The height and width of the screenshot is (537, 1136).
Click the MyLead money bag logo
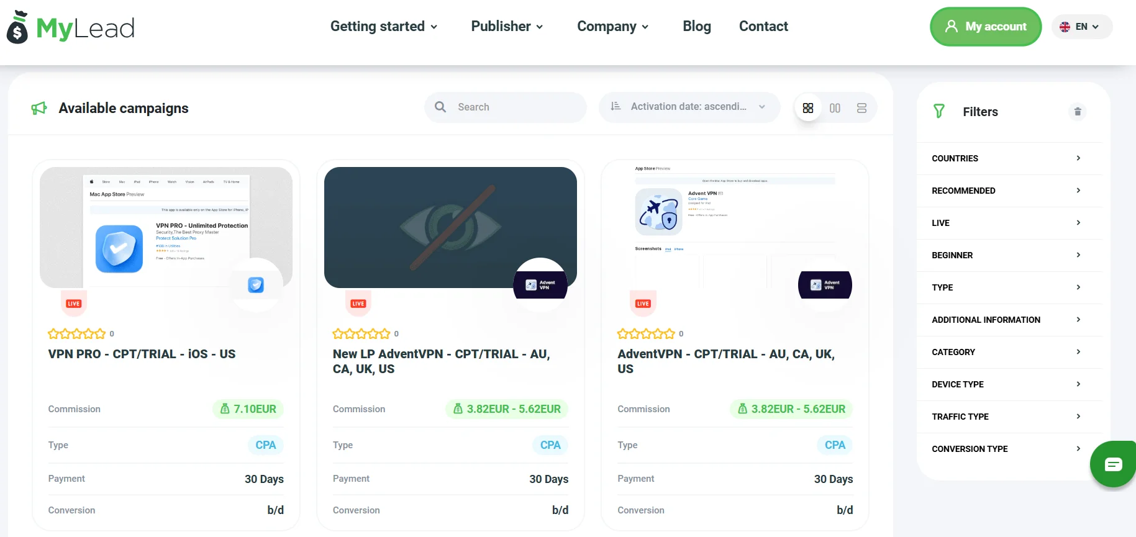(x=17, y=28)
